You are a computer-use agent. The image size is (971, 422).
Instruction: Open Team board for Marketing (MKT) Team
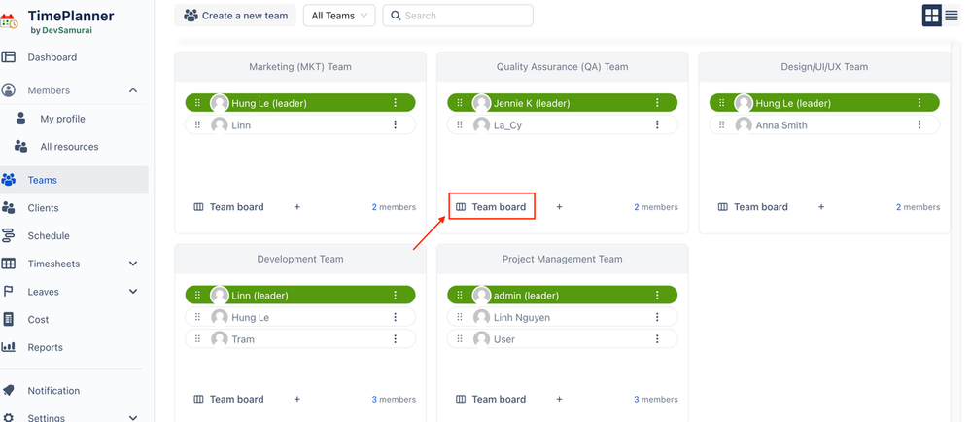[x=228, y=207]
